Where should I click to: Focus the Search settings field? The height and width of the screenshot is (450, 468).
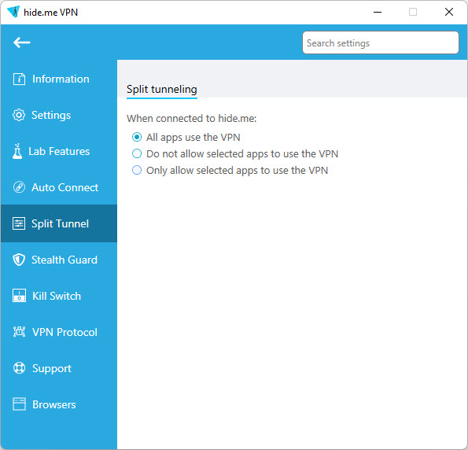[381, 42]
